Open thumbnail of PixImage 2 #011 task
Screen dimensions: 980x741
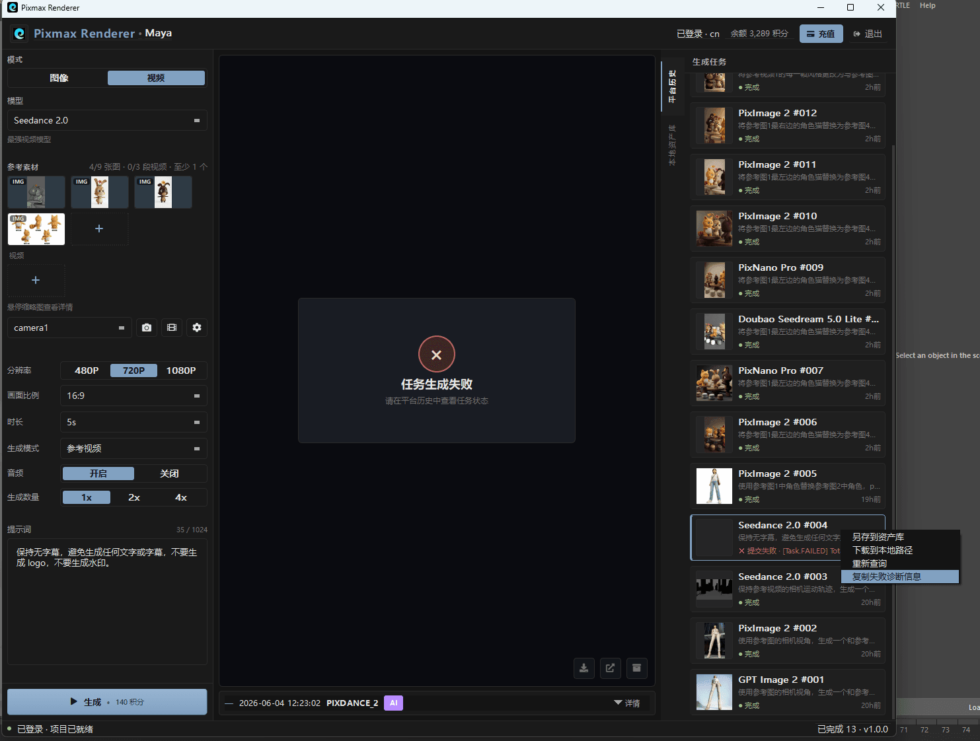tap(714, 177)
